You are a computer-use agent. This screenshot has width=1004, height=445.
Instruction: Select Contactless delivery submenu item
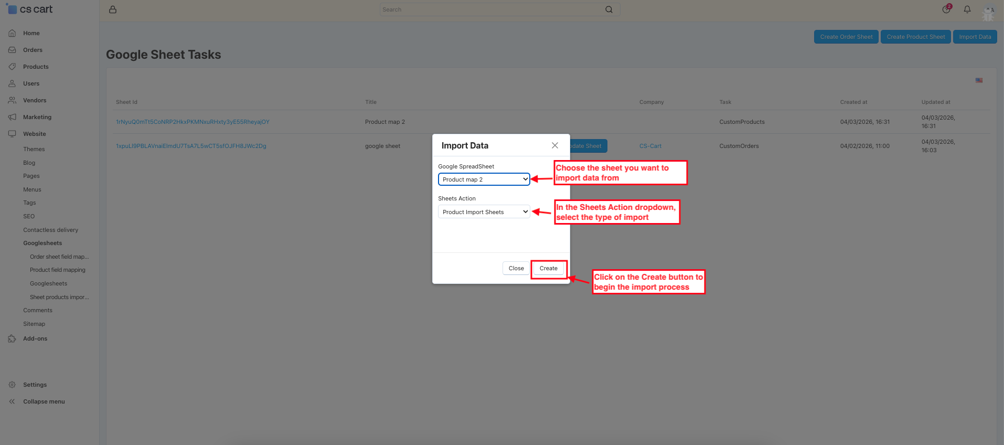pos(50,230)
